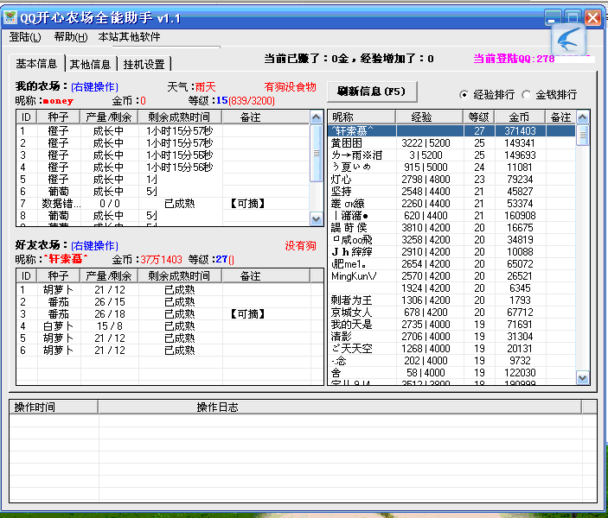Click the 等级 column header in ranking
This screenshot has width=608, height=518.
pos(479,117)
